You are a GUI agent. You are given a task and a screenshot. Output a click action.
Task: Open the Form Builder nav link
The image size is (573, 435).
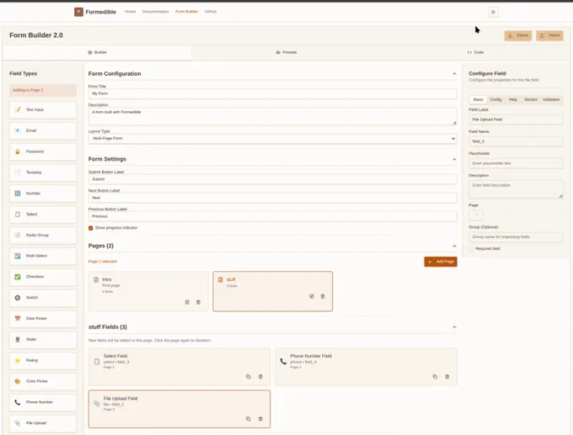pyautogui.click(x=187, y=12)
